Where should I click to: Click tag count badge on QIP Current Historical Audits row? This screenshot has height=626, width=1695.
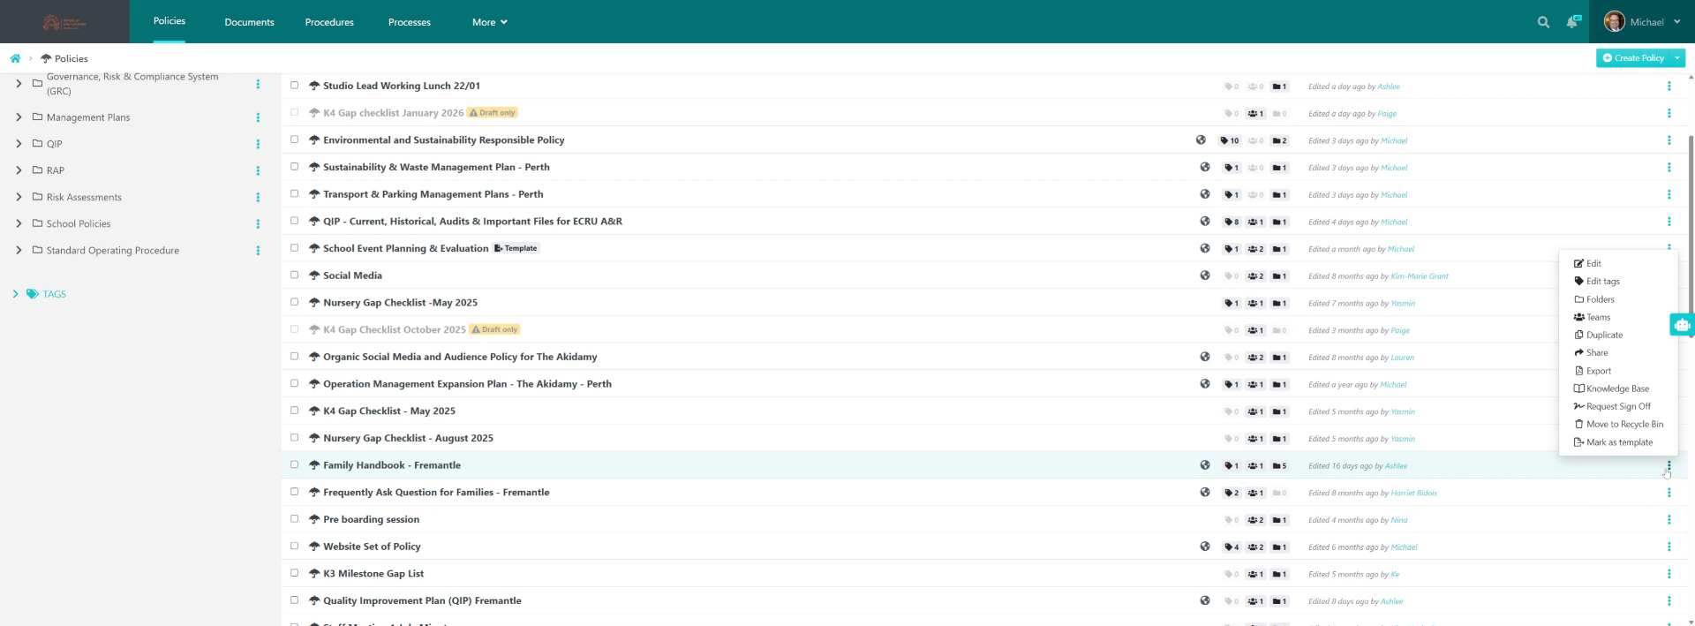(1232, 222)
